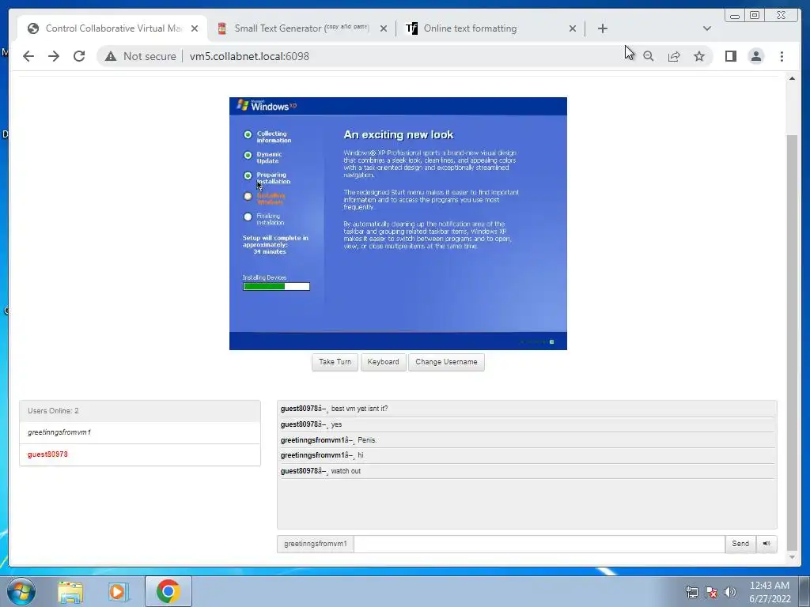Go back with the browser back arrow

(x=28, y=56)
